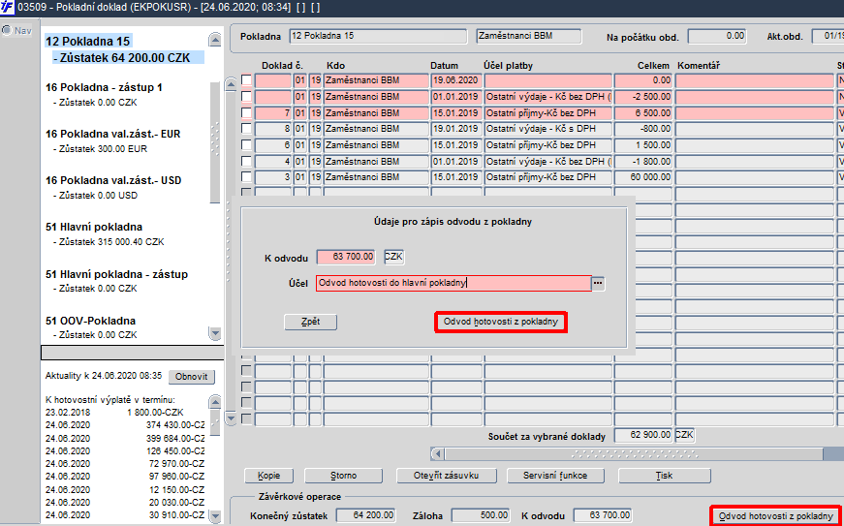The width and height of the screenshot is (844, 526).
Task: Tick checkbox for document number 4
Action: (x=246, y=162)
